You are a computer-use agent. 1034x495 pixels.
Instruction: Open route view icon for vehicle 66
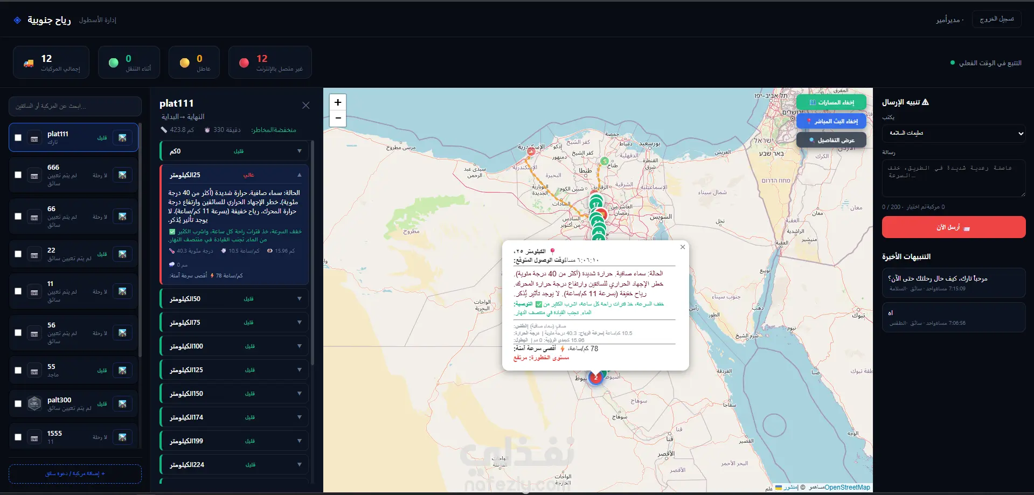(122, 217)
